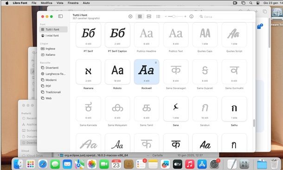Open Maps from the Dock
This screenshot has width=283, height=170.
point(80,164)
